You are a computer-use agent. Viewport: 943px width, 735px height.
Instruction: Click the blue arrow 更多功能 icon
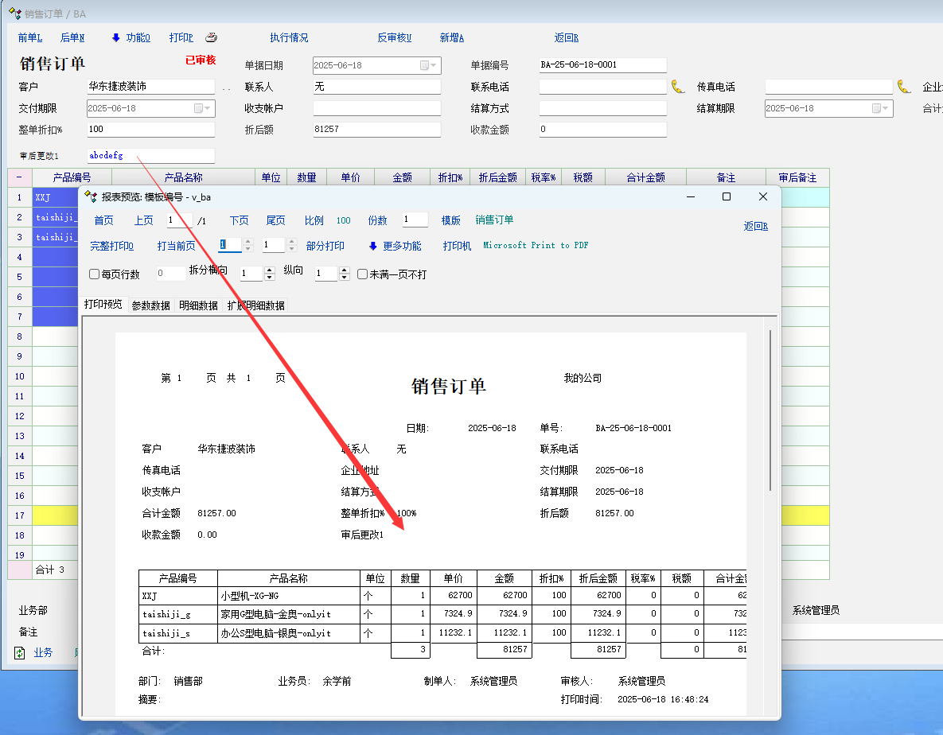pos(373,246)
